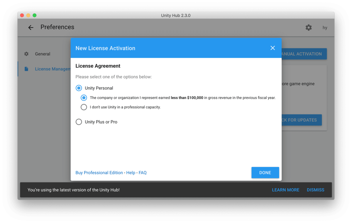Click the Please select one of the options text
This screenshot has height=223, width=352.
pos(114,77)
